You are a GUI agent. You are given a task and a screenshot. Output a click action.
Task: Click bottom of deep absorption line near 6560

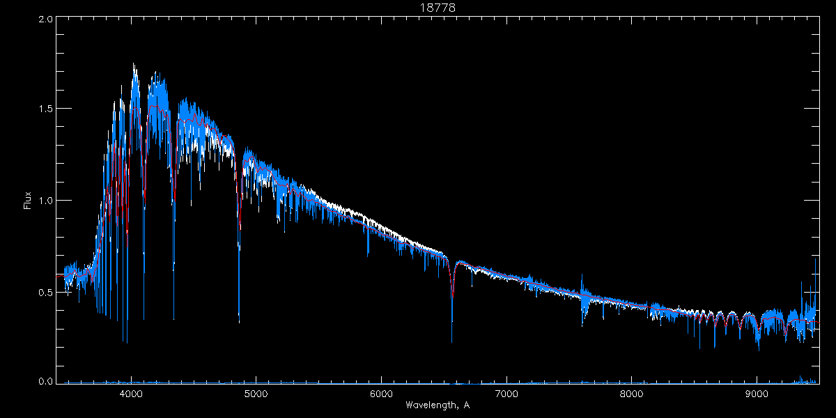tap(451, 341)
